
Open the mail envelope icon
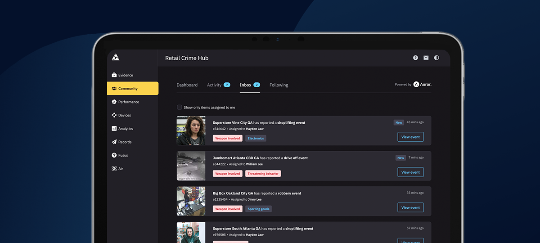(x=426, y=58)
